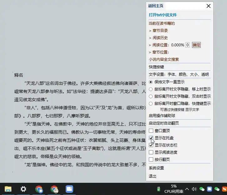This screenshot has height=195, width=227.
Task: Click the speaker volume tray icon
Action: click(194, 189)
